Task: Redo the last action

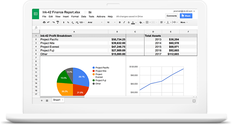Action: pos(53,23)
